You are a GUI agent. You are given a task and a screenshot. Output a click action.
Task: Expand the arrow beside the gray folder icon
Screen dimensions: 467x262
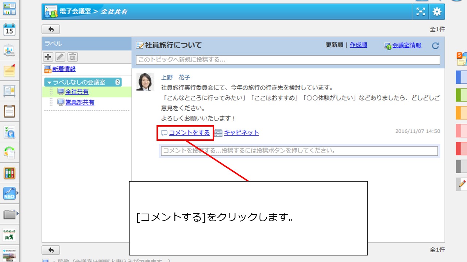pos(17,213)
